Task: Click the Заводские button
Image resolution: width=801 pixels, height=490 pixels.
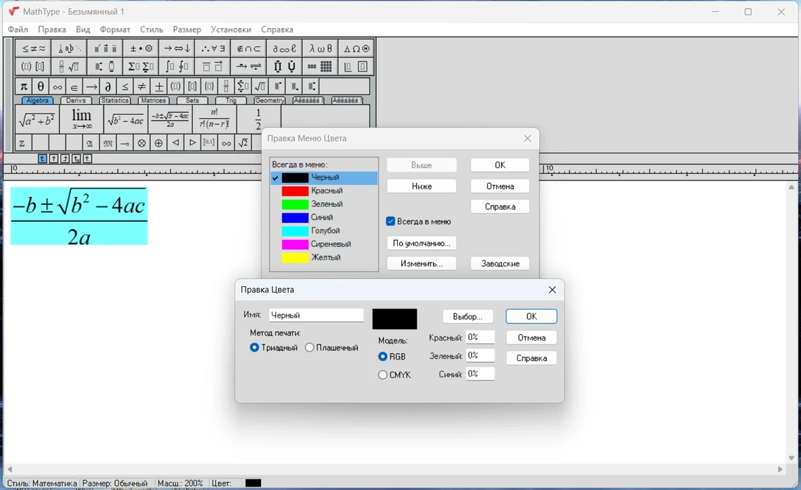Action: (x=500, y=264)
